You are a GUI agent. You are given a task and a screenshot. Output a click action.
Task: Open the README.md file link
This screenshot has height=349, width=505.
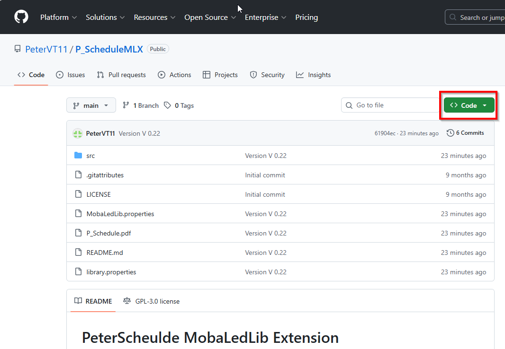pos(105,253)
